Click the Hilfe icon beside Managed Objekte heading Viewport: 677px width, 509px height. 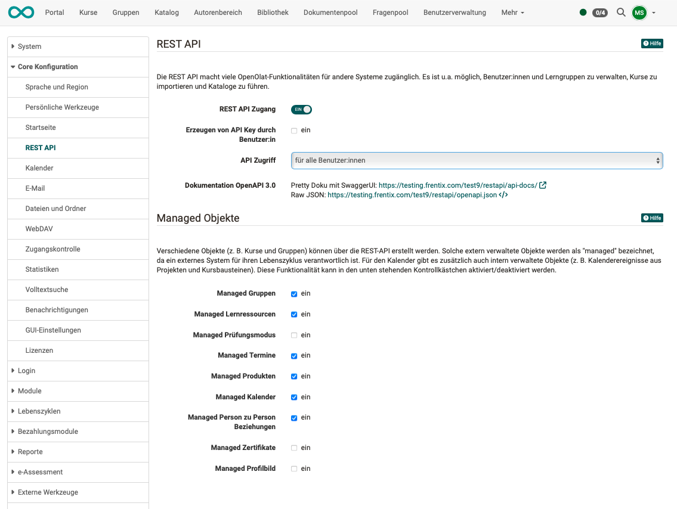point(652,218)
